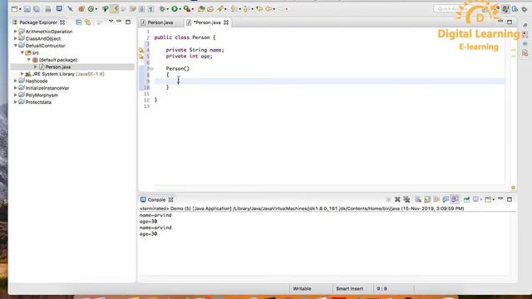Image resolution: width=532 pixels, height=299 pixels.
Task: Click the Run Last Tool coverage icon
Action: 186,9
